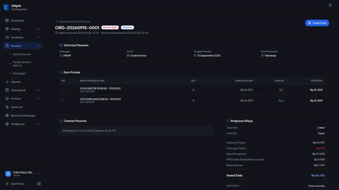Open the Laporan menu item
This screenshot has width=339, height=190.
(x=23, y=82)
